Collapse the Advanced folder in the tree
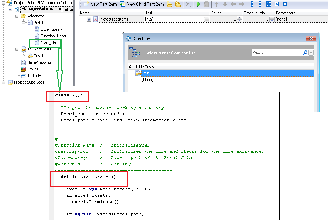 [x=17, y=16]
